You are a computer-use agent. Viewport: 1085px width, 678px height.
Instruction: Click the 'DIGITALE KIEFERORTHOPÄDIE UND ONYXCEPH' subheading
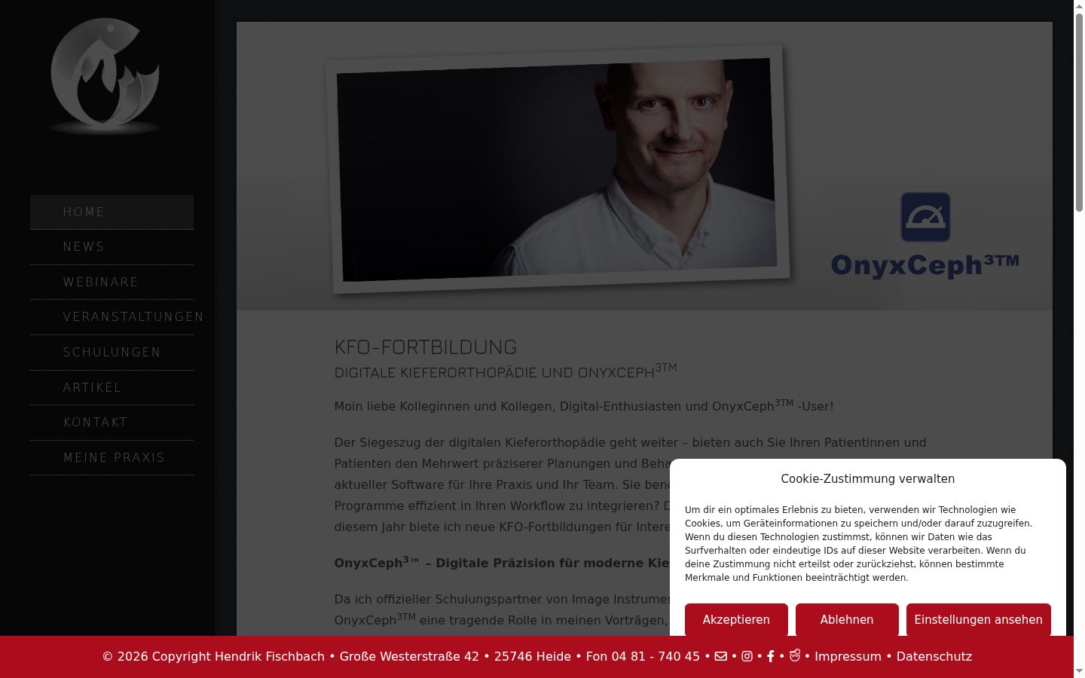506,371
